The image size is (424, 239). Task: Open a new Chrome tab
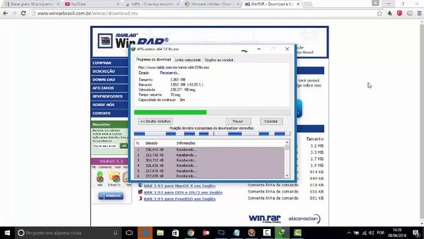click(x=308, y=4)
